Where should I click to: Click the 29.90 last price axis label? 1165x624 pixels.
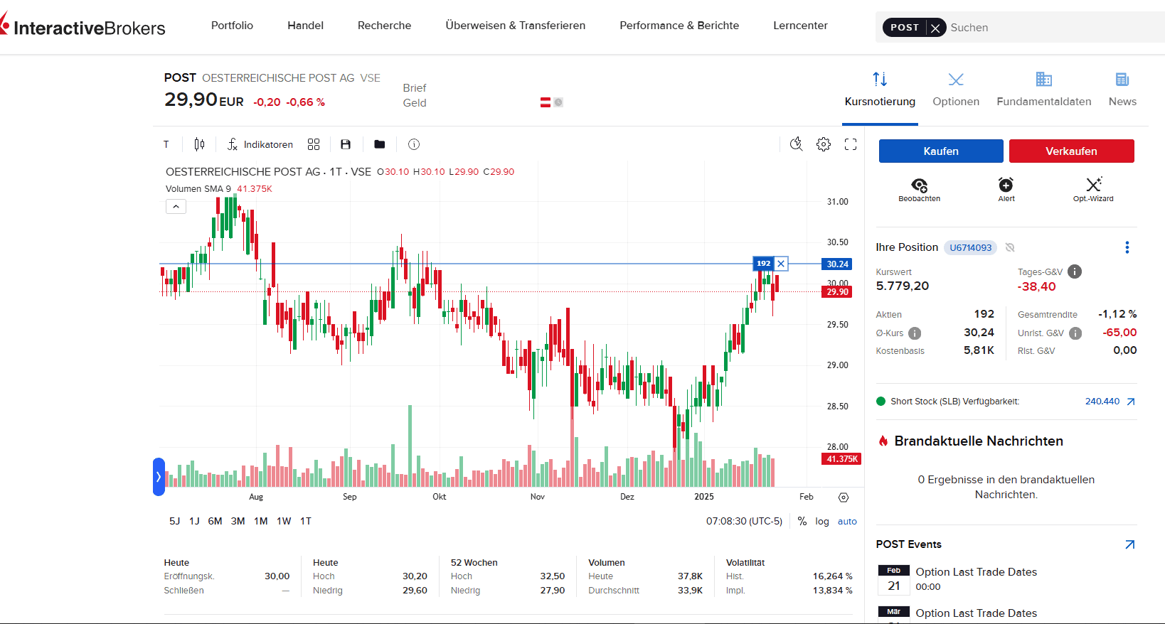pyautogui.click(x=838, y=291)
